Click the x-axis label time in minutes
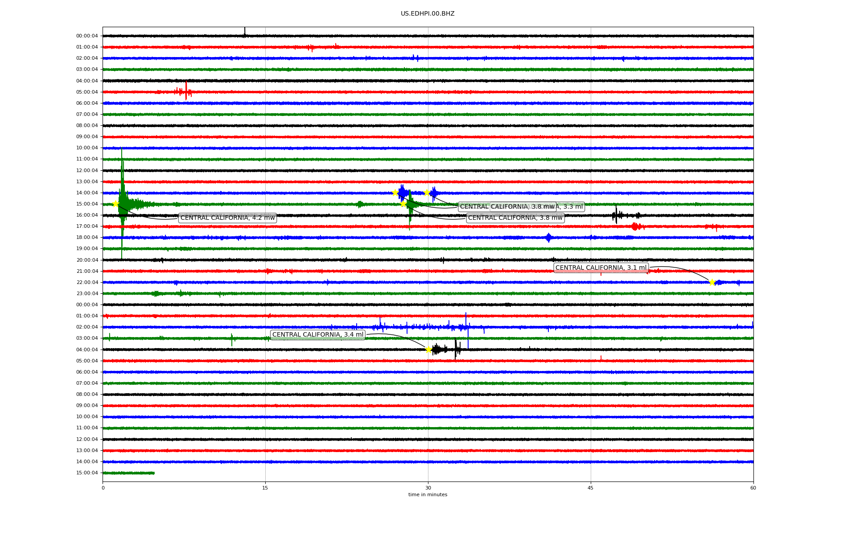 pos(428,494)
